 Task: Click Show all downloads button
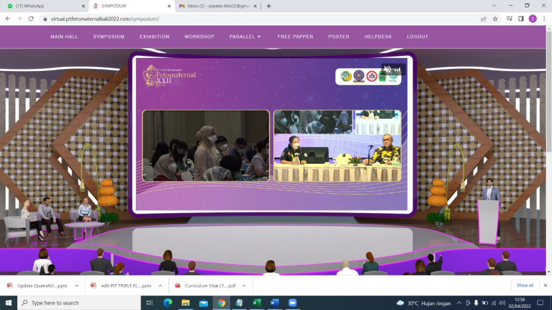click(x=525, y=285)
